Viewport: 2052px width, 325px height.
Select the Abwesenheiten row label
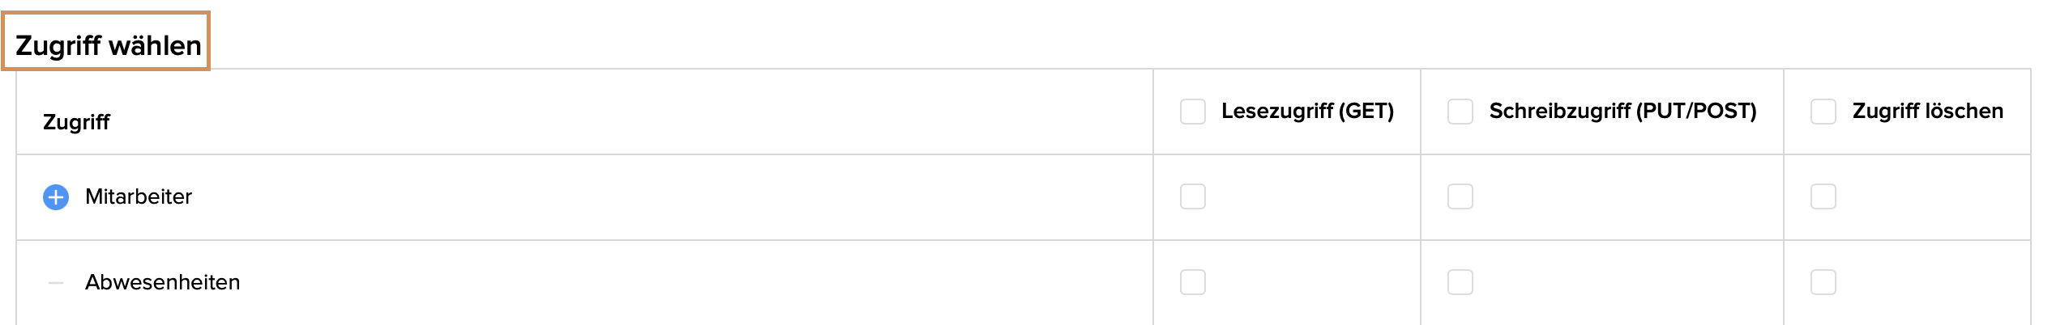[162, 282]
